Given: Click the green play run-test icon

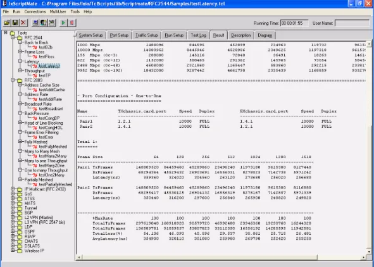Looking at the screenshot, I should (63, 23).
